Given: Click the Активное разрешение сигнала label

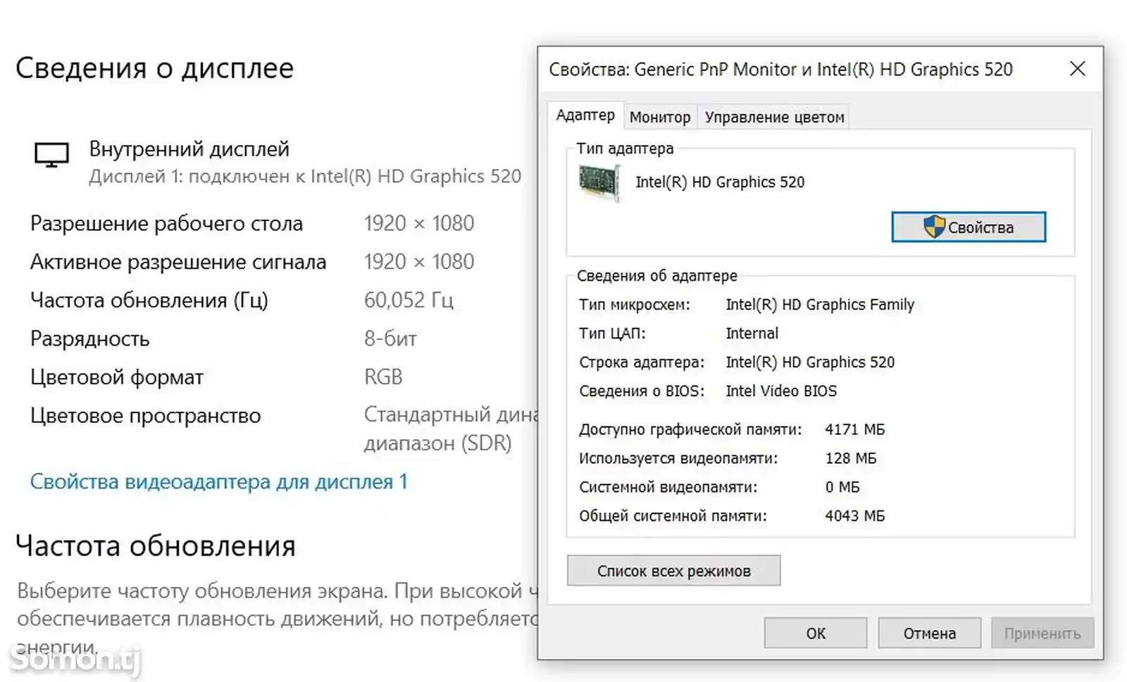Looking at the screenshot, I should pos(178,263).
